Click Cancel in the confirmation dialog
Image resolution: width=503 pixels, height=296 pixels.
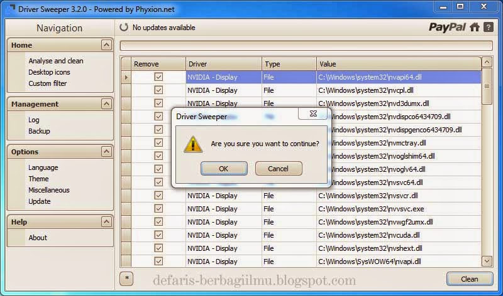[x=279, y=169]
